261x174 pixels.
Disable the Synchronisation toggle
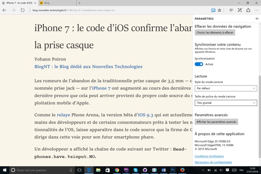[x=199, y=64]
